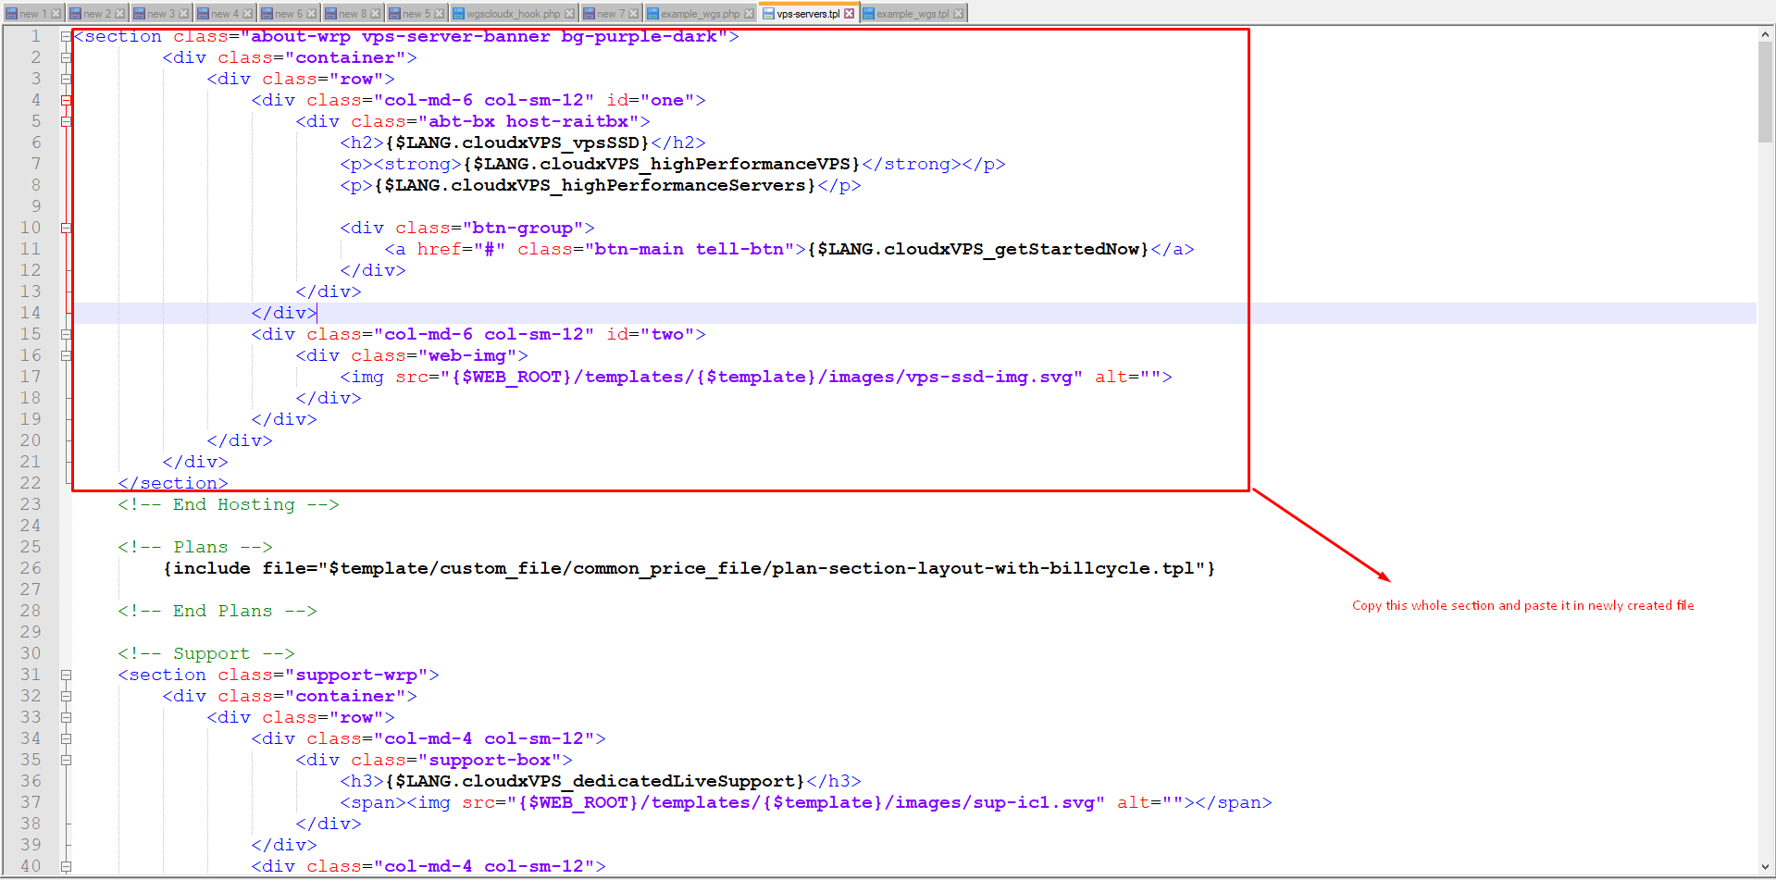
Task: Collapse the fold marker on line 4
Action: coord(66,100)
